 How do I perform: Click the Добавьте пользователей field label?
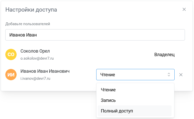[x=27, y=24]
